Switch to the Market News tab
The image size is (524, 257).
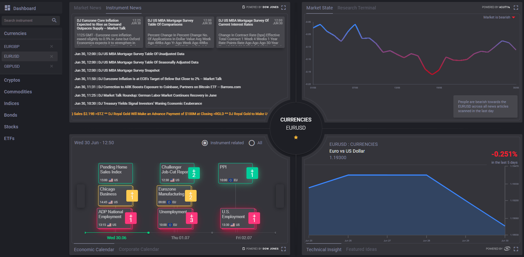coord(87,8)
